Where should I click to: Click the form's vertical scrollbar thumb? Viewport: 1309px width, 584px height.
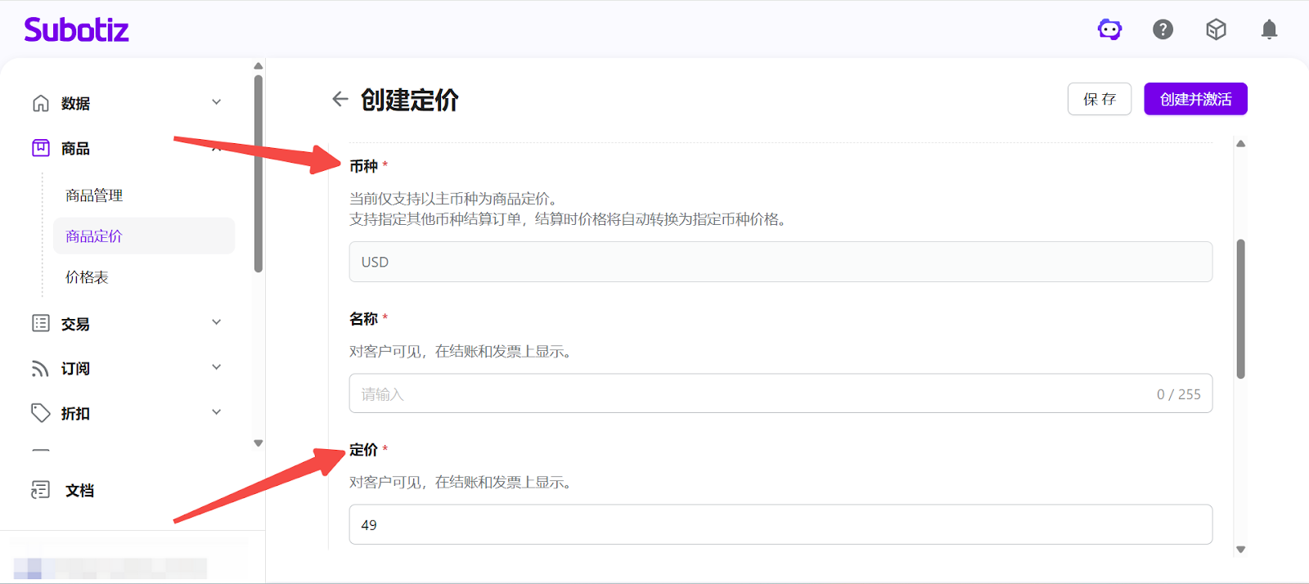[x=1240, y=309]
